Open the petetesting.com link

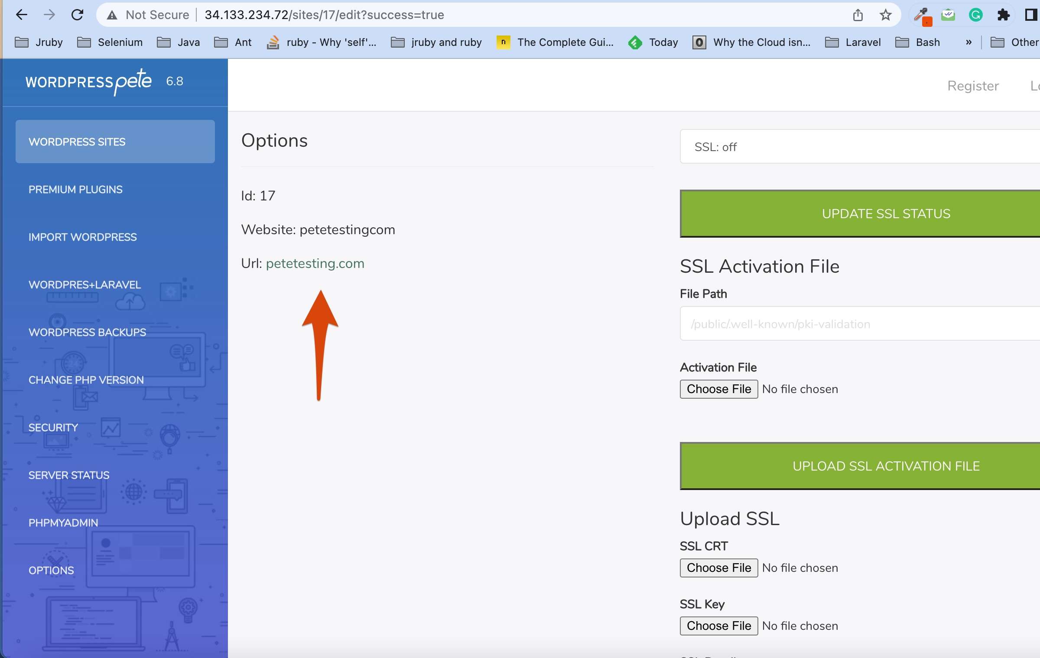click(315, 263)
